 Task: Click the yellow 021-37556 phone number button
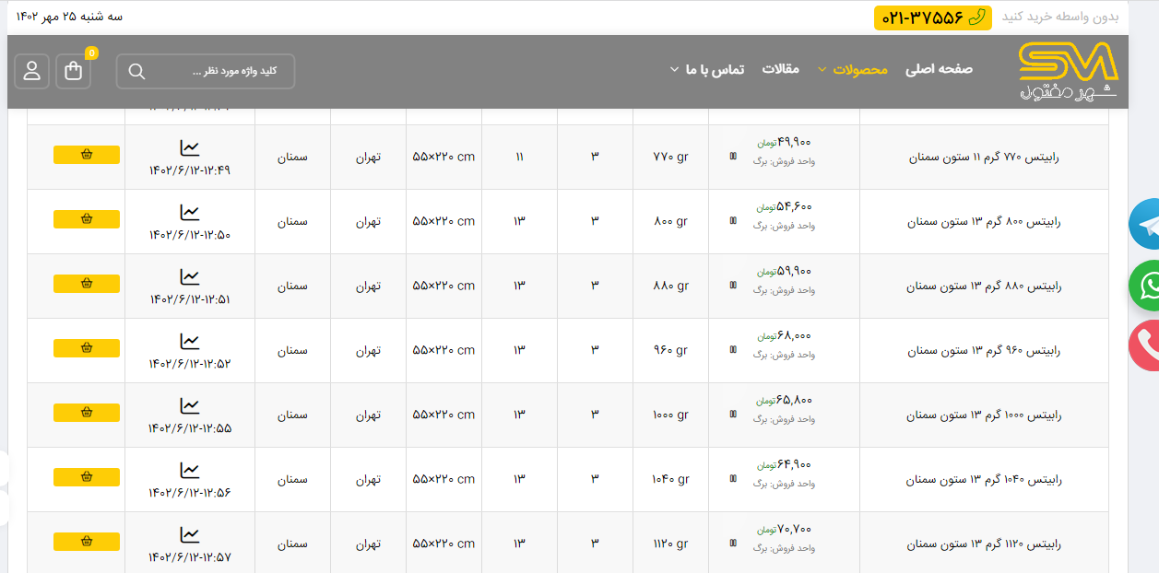[x=932, y=18]
